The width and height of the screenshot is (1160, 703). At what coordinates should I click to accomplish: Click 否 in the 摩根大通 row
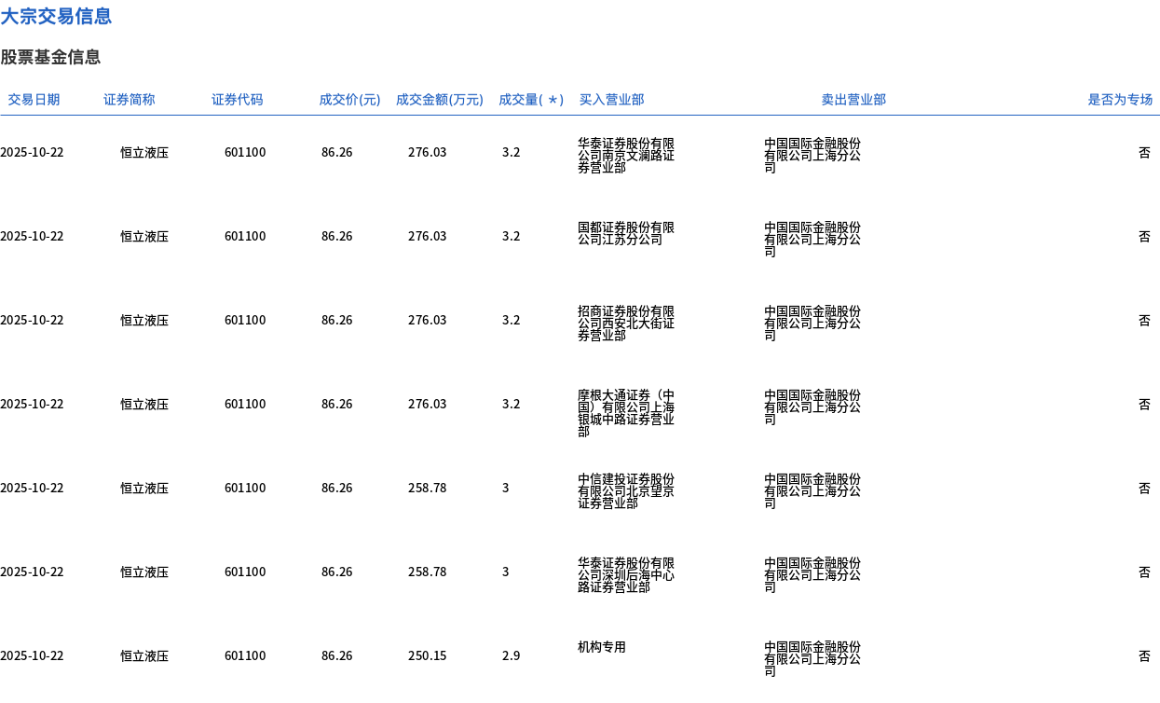[1144, 405]
